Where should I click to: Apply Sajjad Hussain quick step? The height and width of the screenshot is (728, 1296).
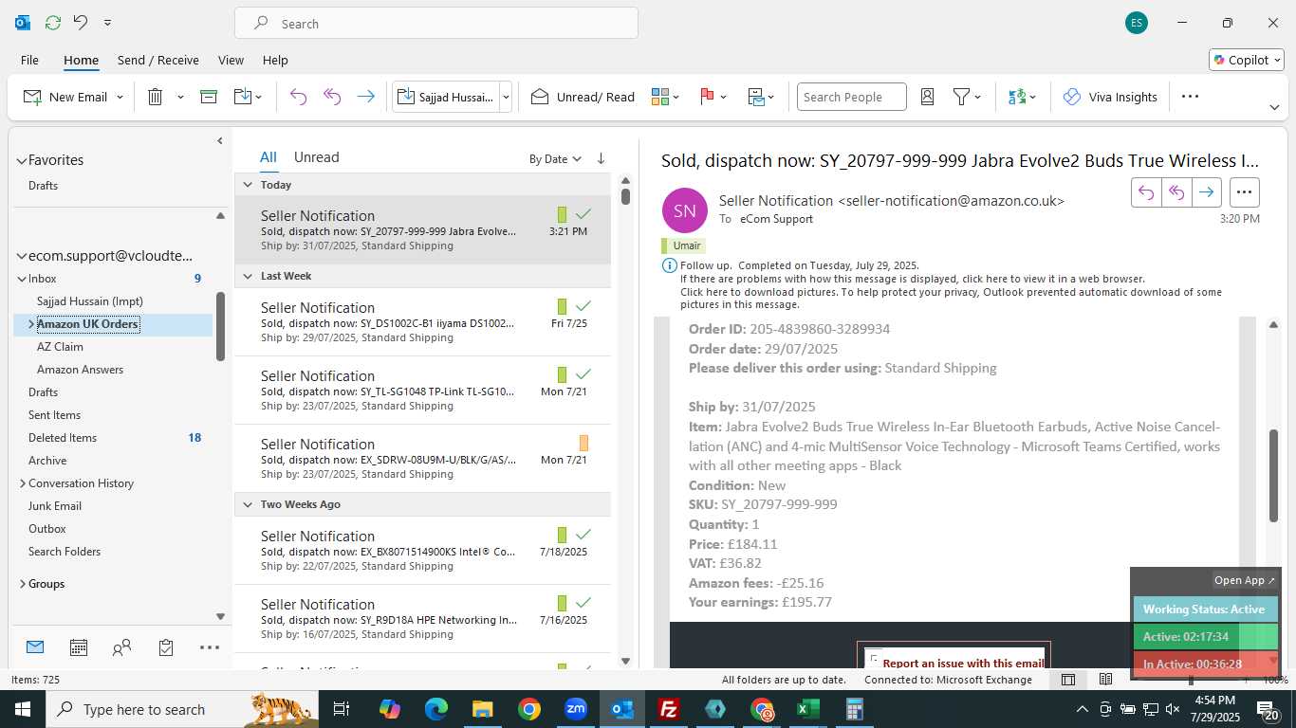446,97
